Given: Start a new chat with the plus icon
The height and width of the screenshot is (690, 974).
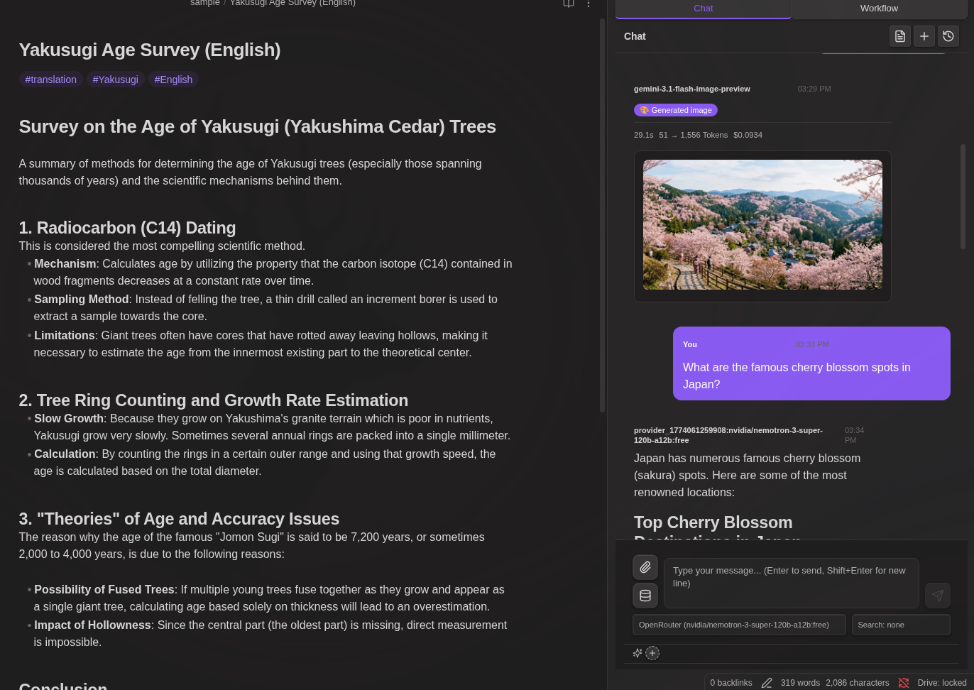Looking at the screenshot, I should 924,35.
